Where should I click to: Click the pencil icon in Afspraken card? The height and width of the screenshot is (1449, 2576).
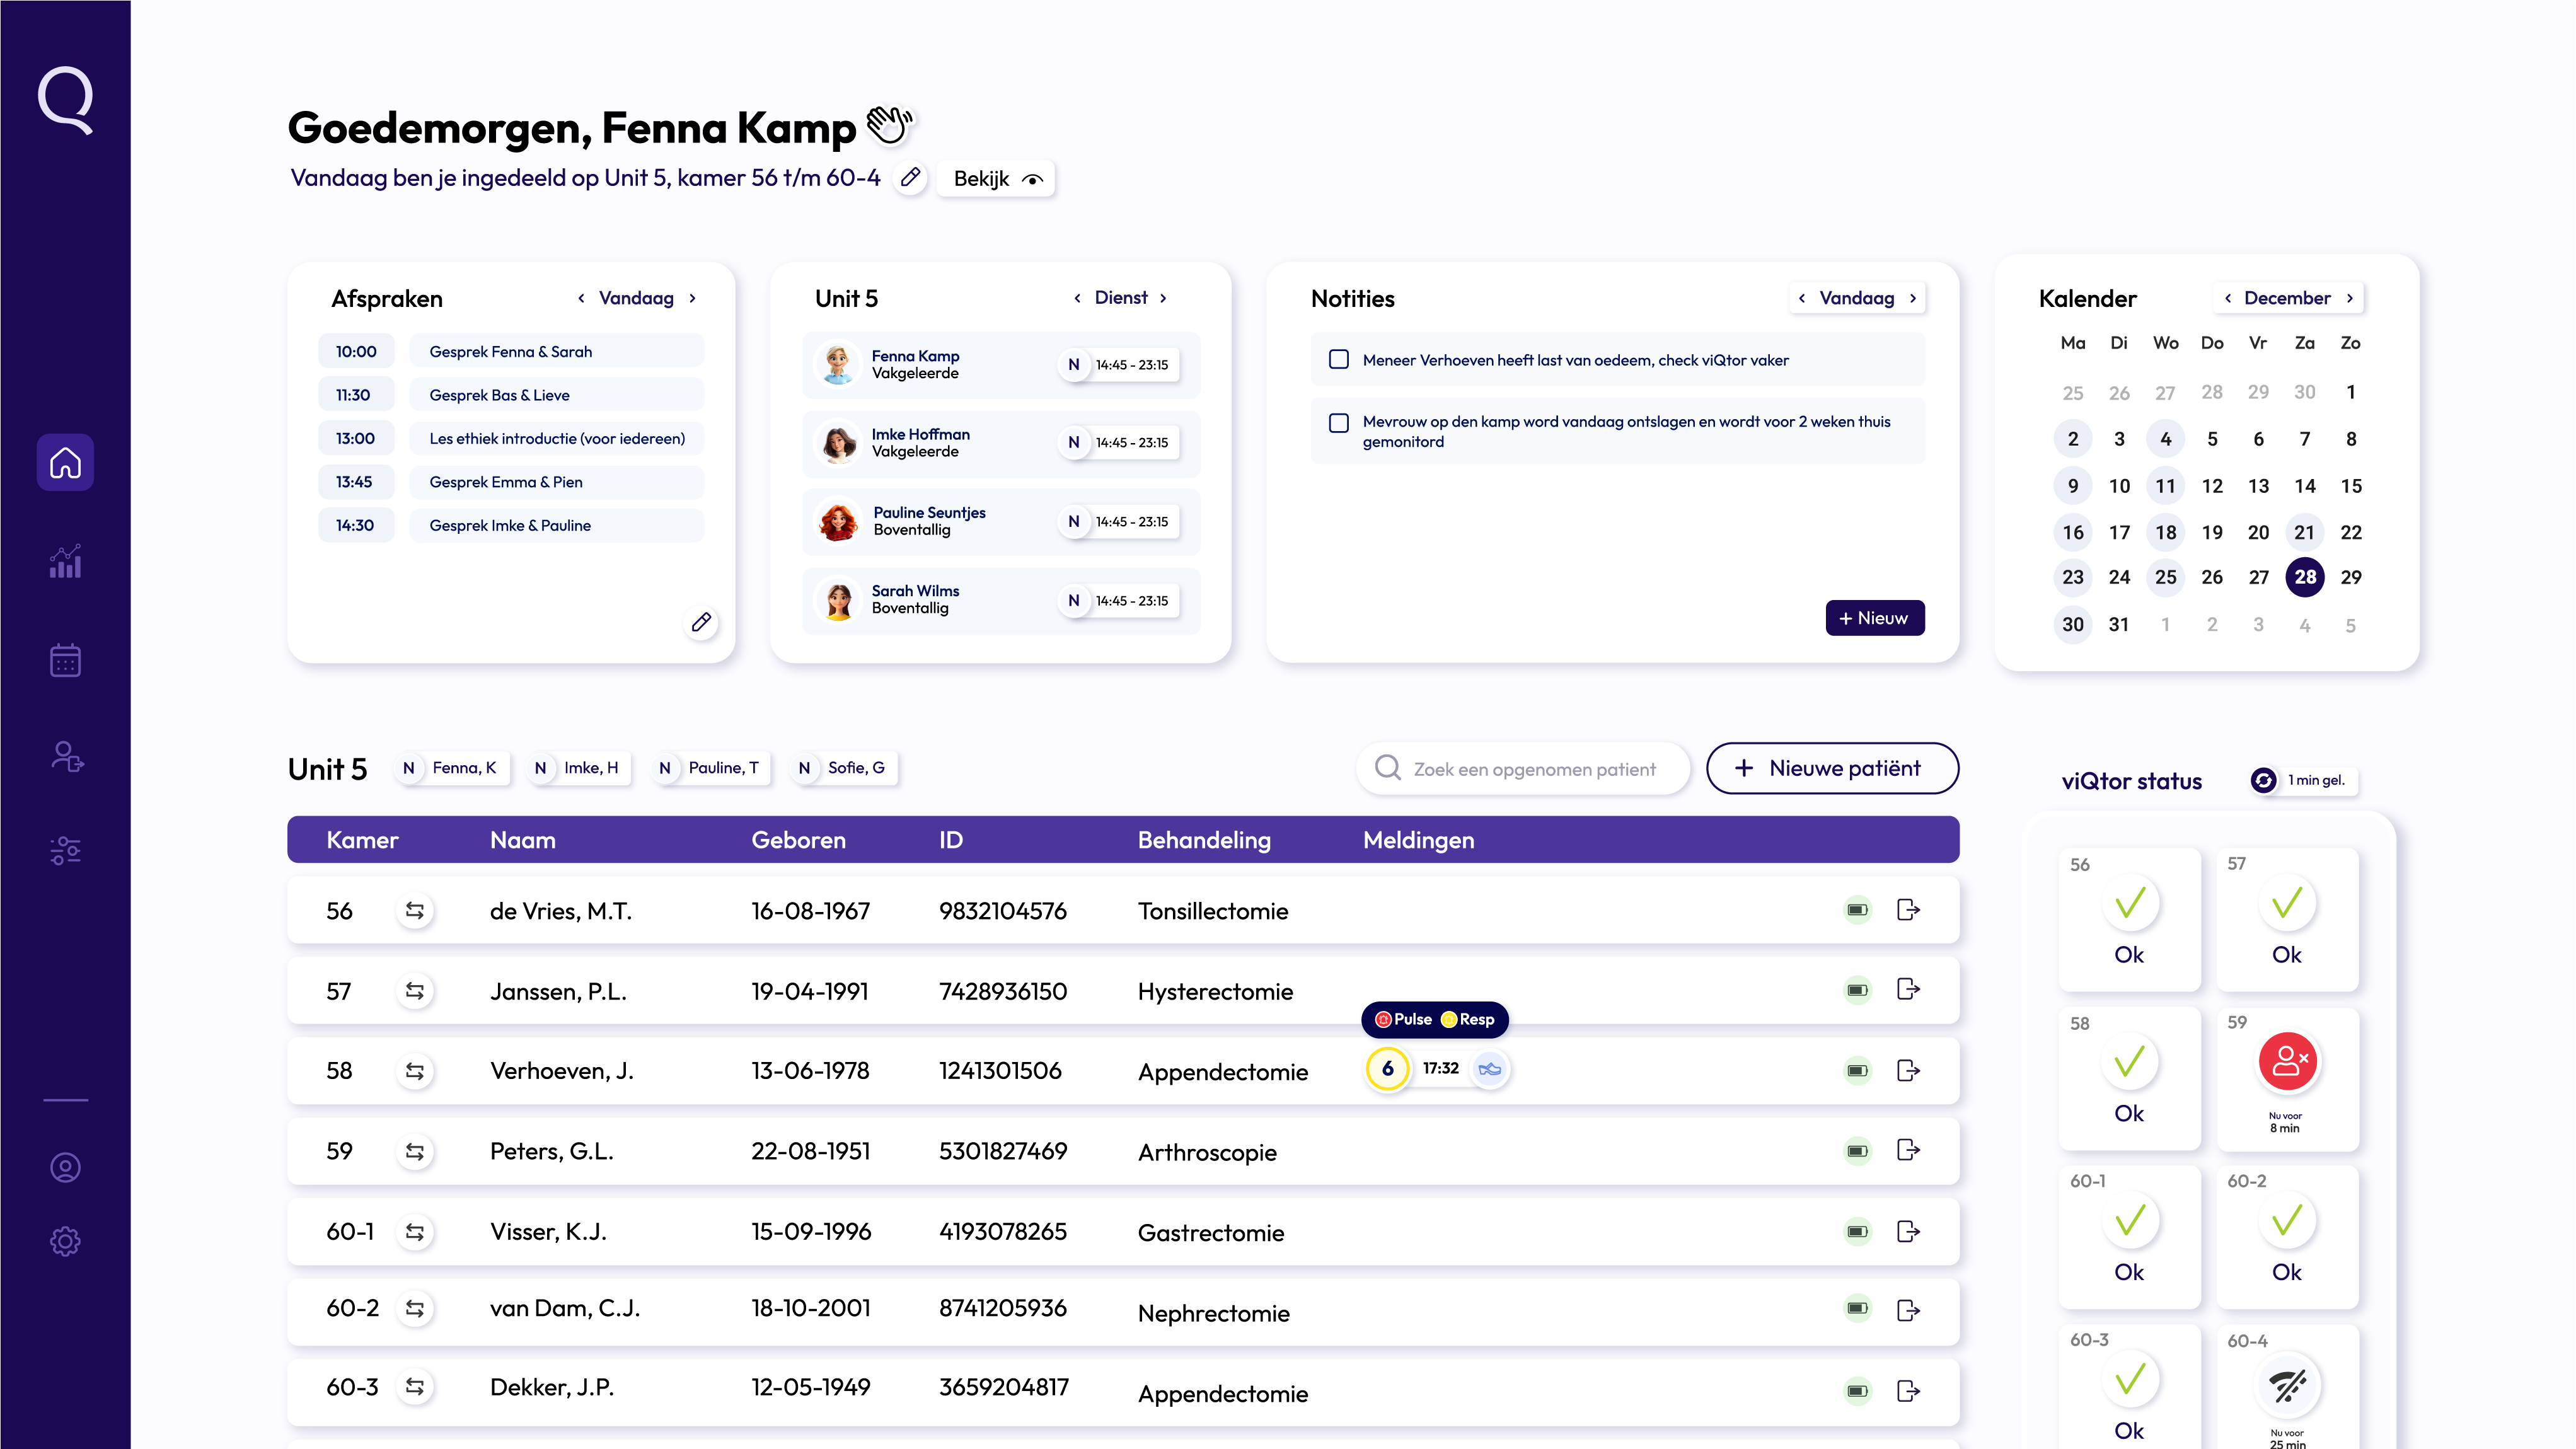701,622
